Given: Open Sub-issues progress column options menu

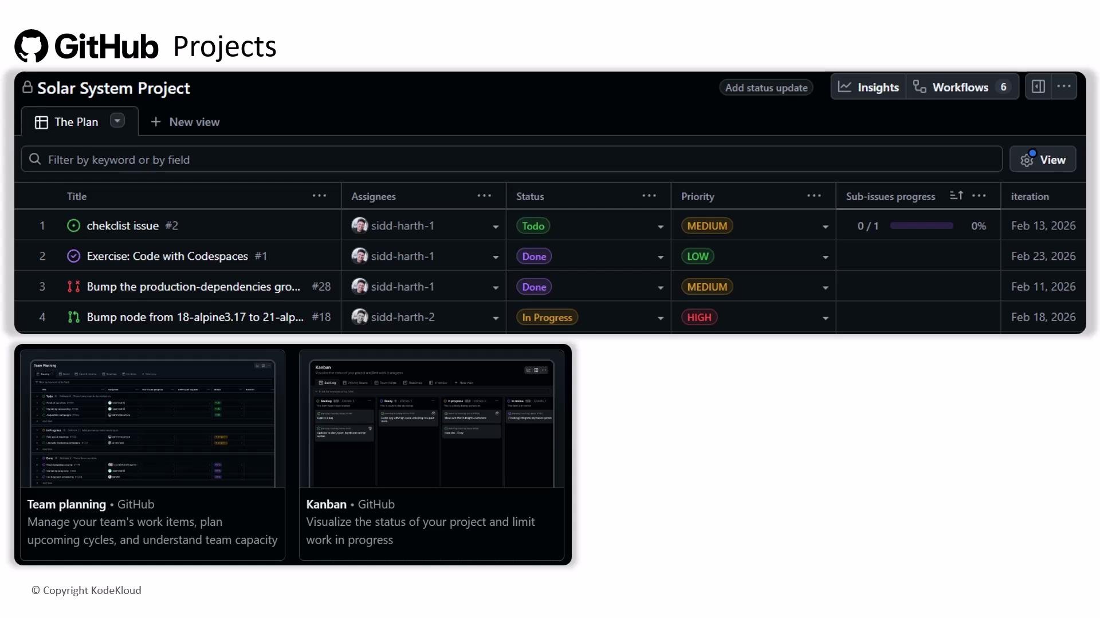Looking at the screenshot, I should click(979, 196).
